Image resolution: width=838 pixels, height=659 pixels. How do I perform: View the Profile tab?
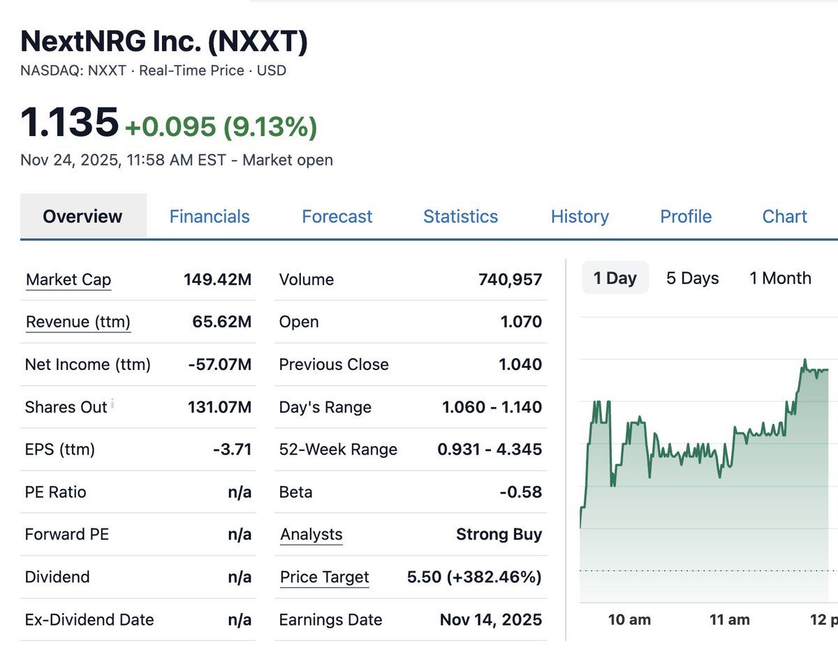pos(686,216)
